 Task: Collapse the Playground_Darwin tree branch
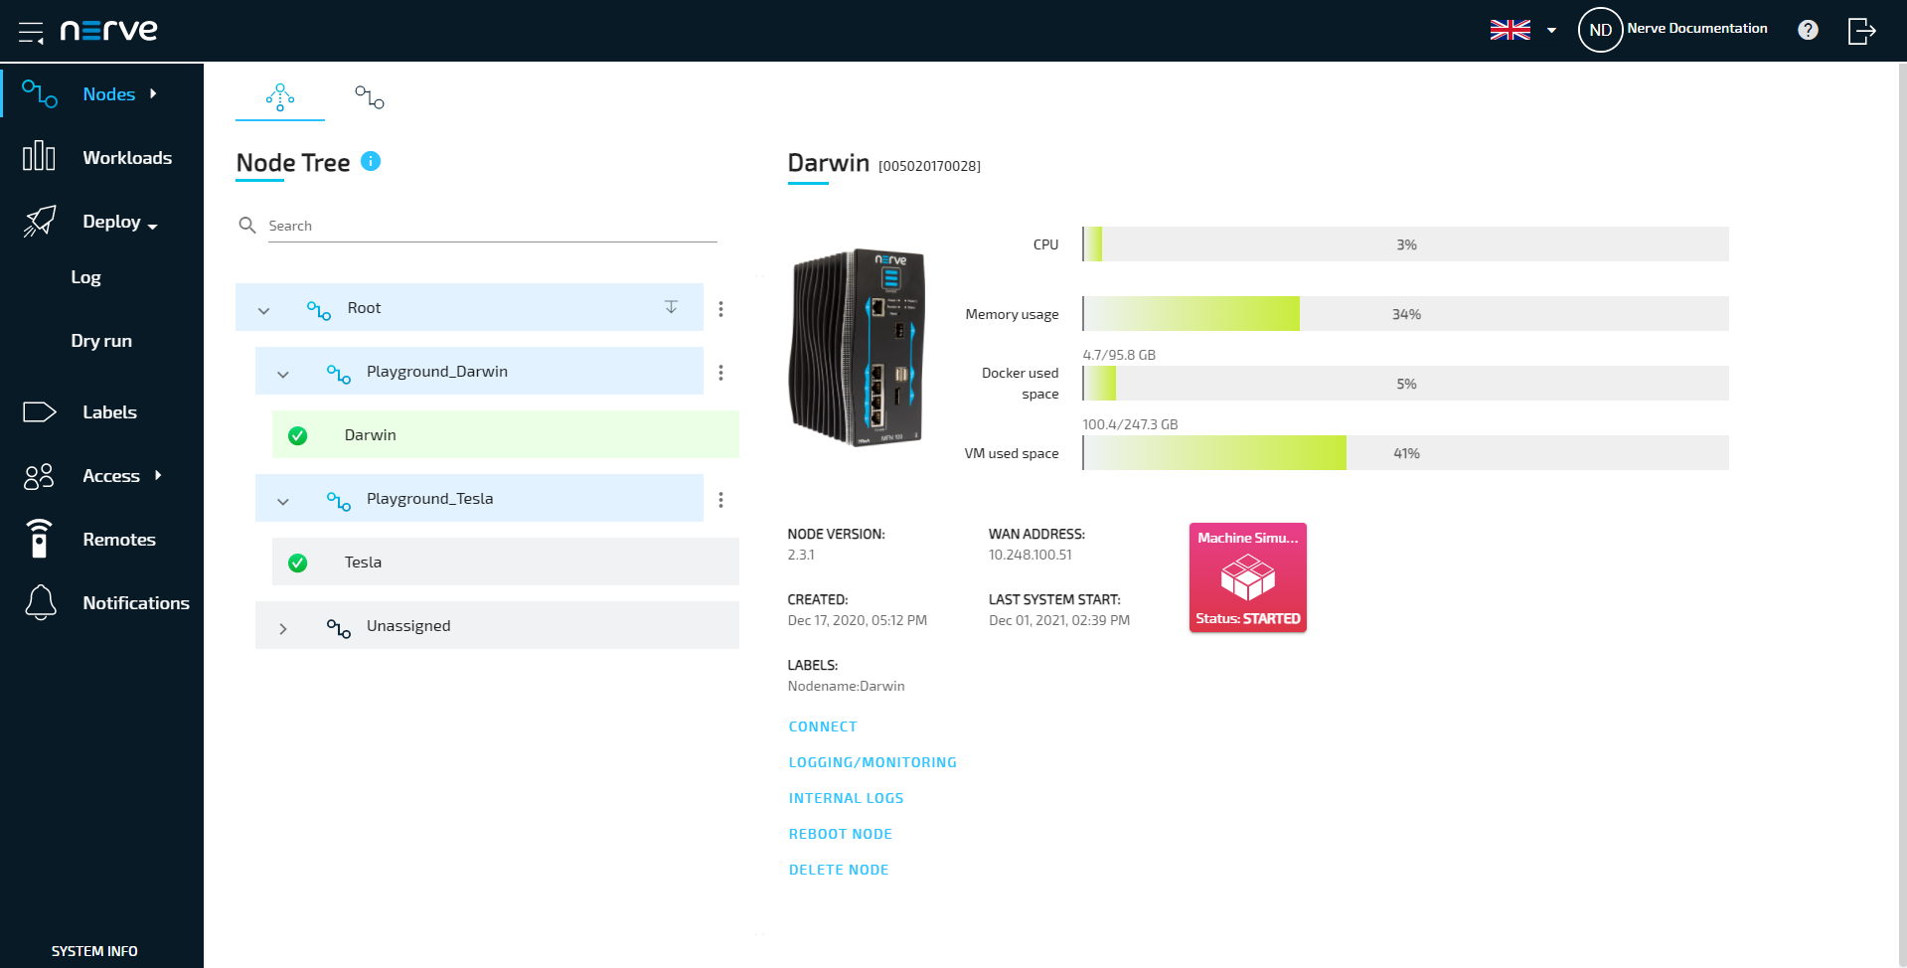point(283,374)
